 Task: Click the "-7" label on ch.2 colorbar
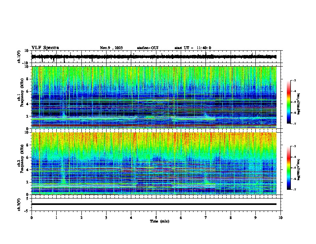tap(294, 189)
